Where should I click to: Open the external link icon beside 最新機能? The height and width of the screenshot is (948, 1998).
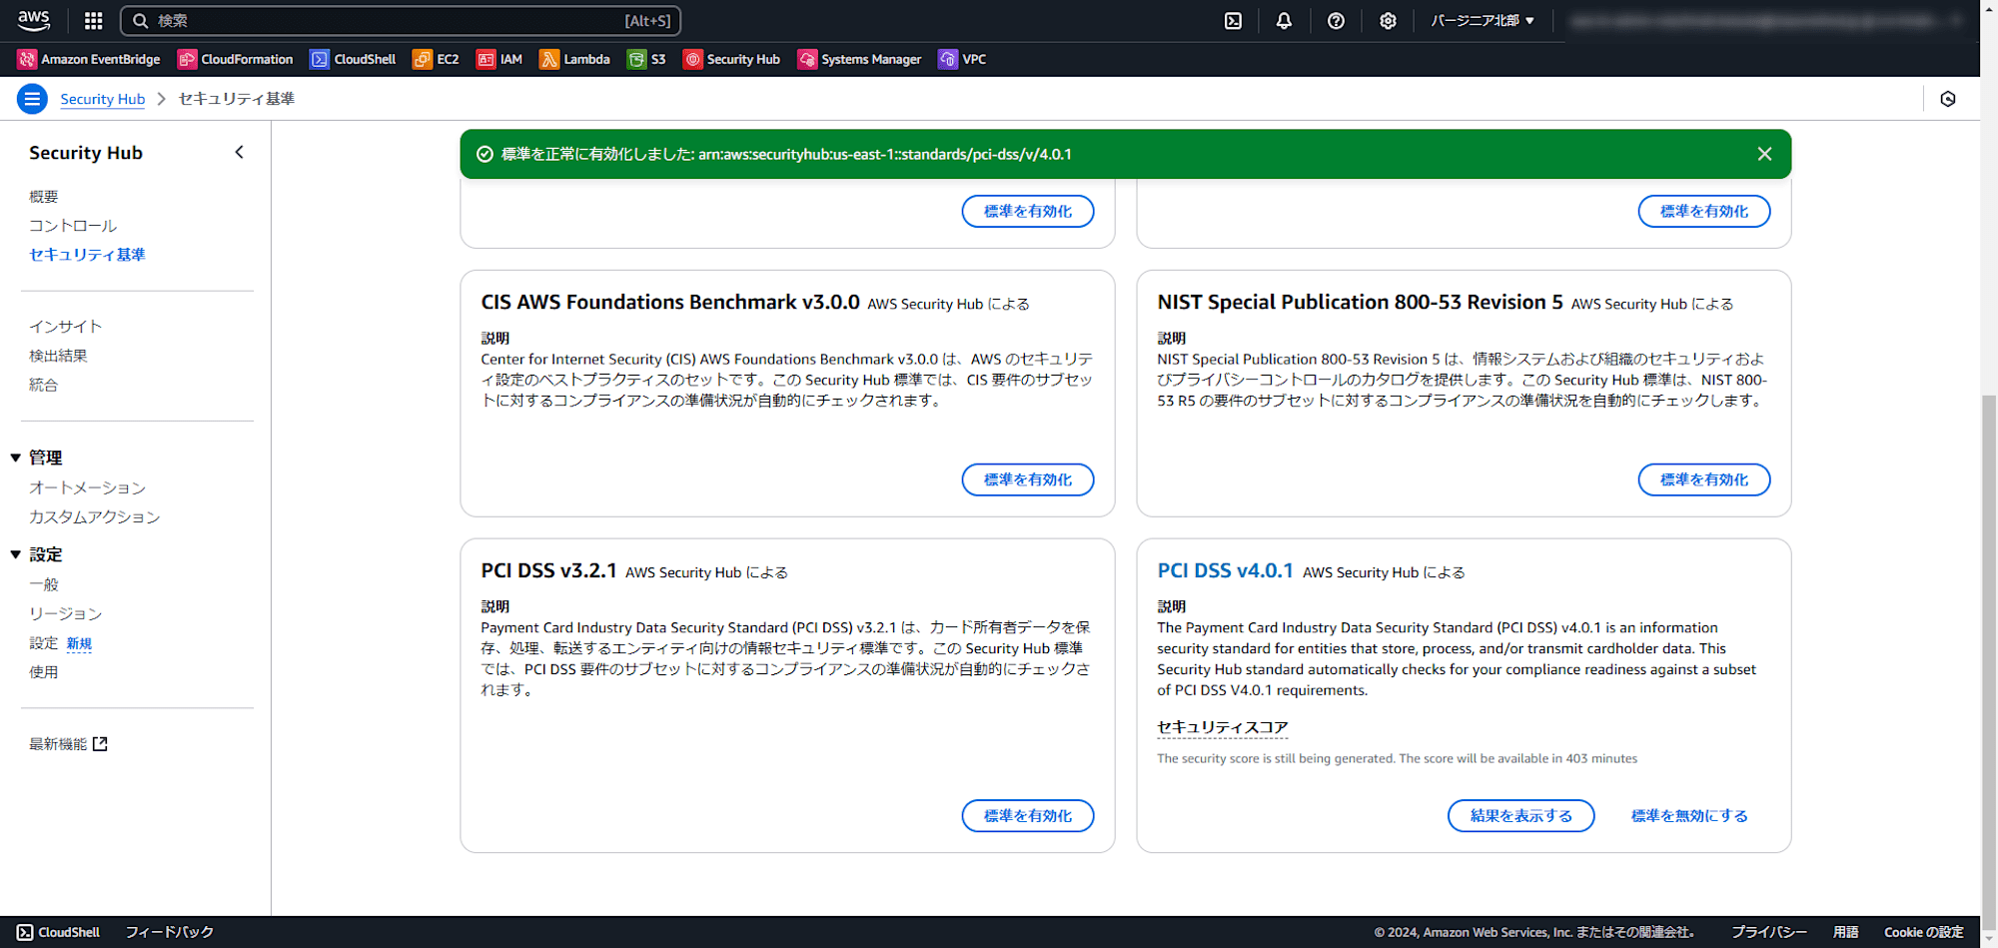tap(100, 744)
